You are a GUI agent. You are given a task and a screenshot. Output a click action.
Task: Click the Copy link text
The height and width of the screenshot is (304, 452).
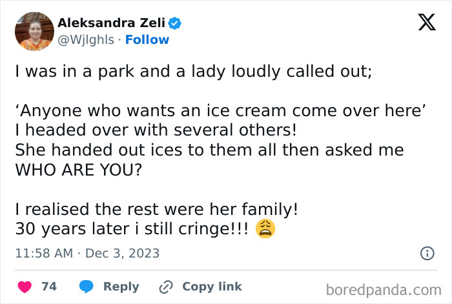pyautogui.click(x=212, y=287)
